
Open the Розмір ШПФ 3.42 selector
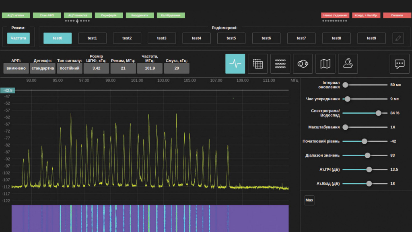click(96, 68)
